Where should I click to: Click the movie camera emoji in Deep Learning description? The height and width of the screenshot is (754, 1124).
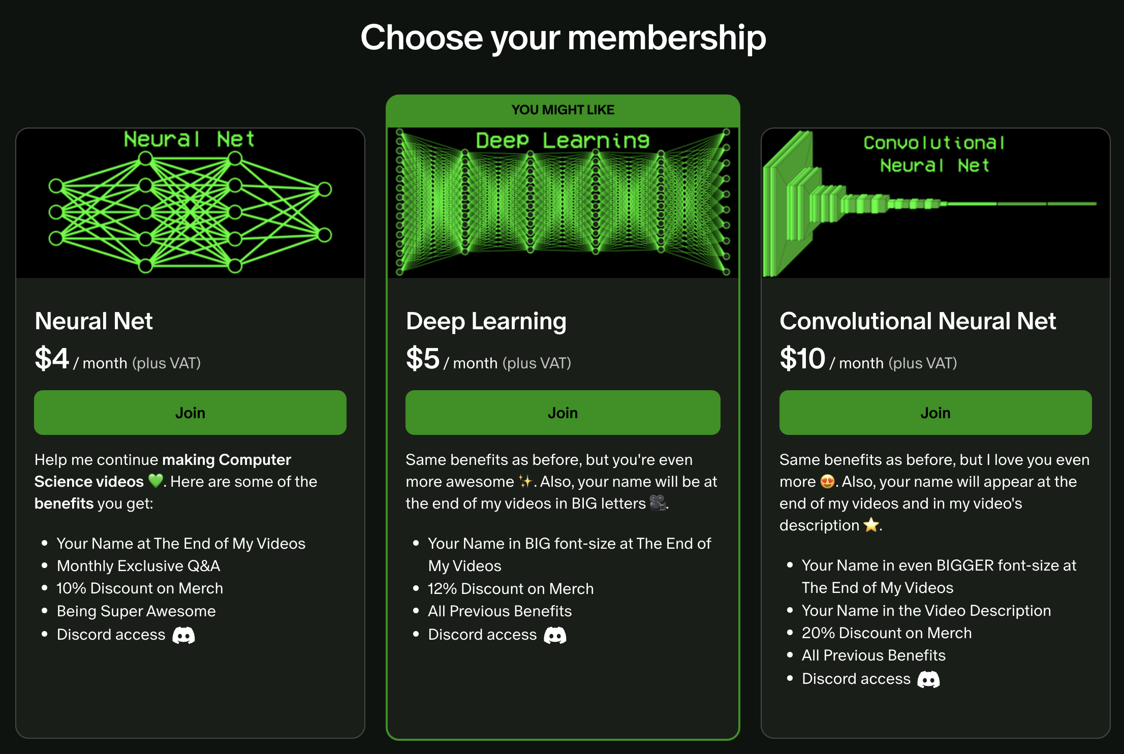coord(658,503)
